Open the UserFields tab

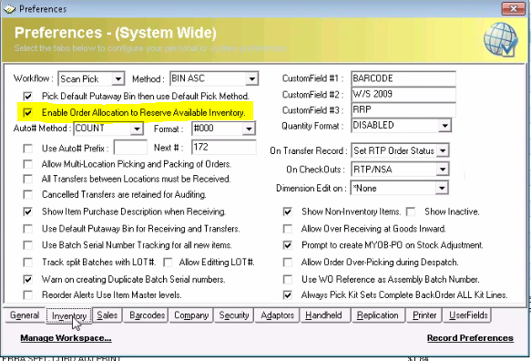point(467,315)
